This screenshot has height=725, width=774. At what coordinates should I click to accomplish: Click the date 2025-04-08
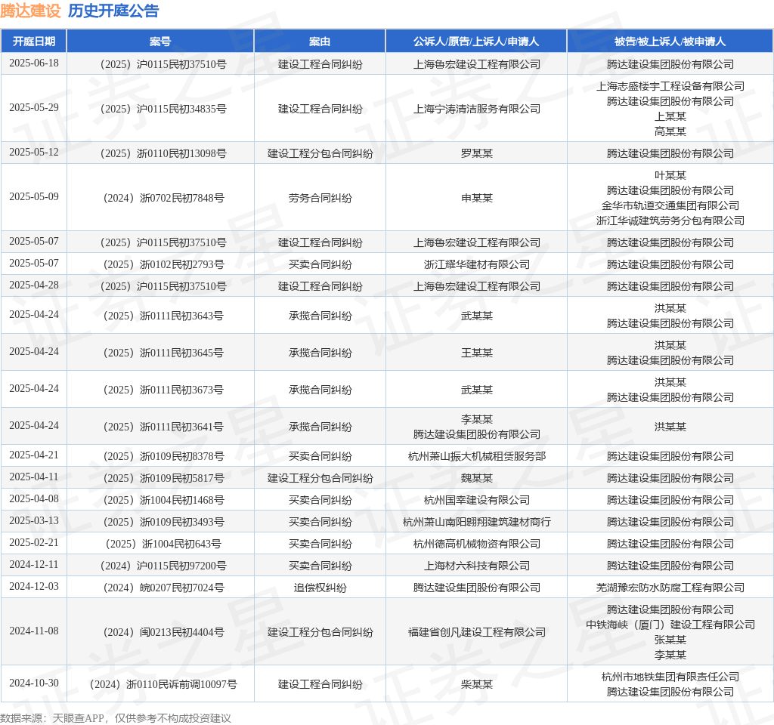[x=33, y=499]
